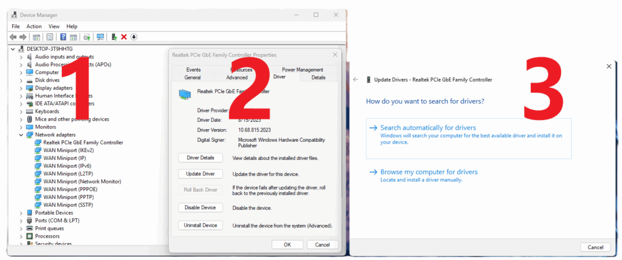Select WAN Miniport (Network Monitor) in tree
The height and width of the screenshot is (260, 622).
pos(82,182)
